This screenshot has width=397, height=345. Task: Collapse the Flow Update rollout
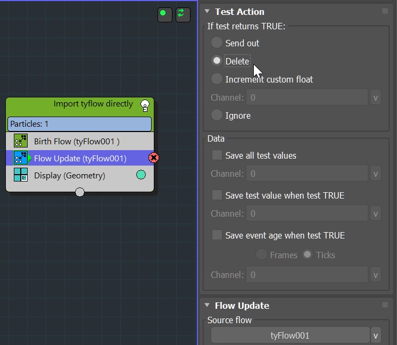tap(207, 305)
